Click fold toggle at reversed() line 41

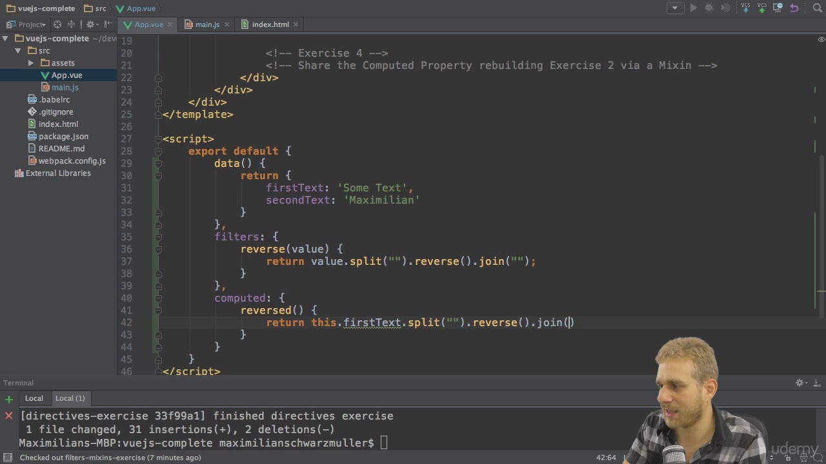point(158,311)
